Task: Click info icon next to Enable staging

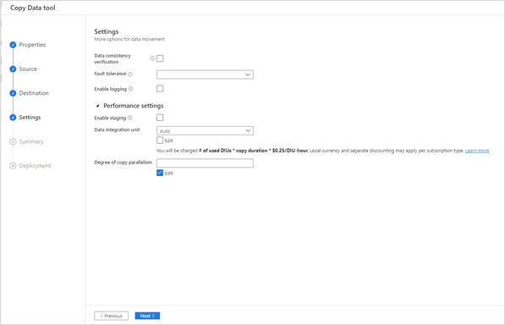Action: 130,118
